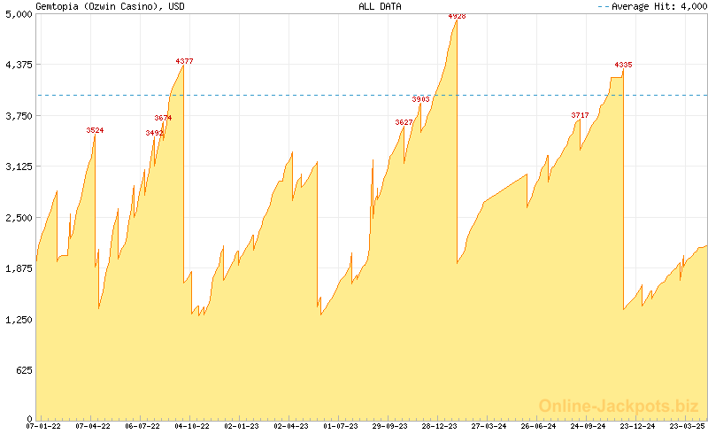Viewport: 708px width, 434px height.
Task: Click the 3903 peak value label
Action: pyautogui.click(x=421, y=99)
